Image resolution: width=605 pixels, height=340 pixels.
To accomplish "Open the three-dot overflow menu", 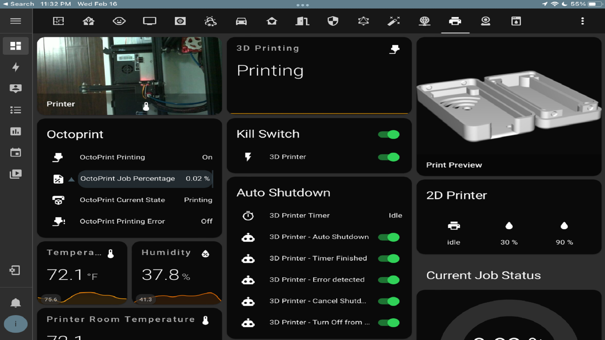I will pyautogui.click(x=582, y=21).
